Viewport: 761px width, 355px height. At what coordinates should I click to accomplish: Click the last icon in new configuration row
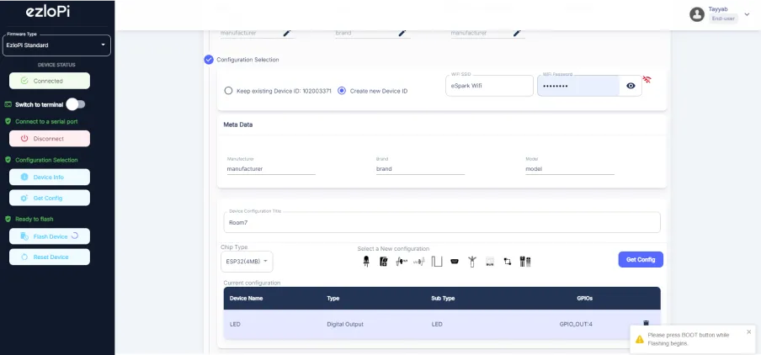click(525, 262)
